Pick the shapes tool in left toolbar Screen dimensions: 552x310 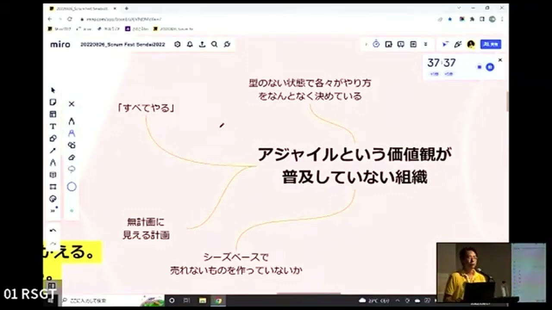(x=53, y=138)
